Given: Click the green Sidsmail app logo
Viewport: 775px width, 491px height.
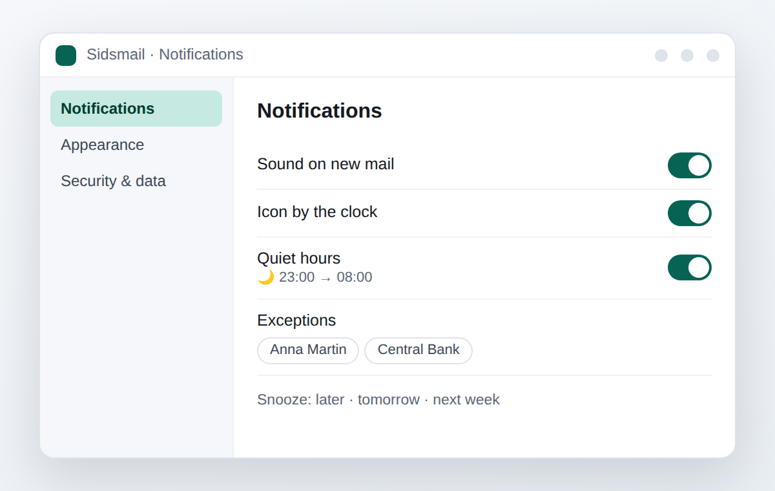Looking at the screenshot, I should [66, 56].
